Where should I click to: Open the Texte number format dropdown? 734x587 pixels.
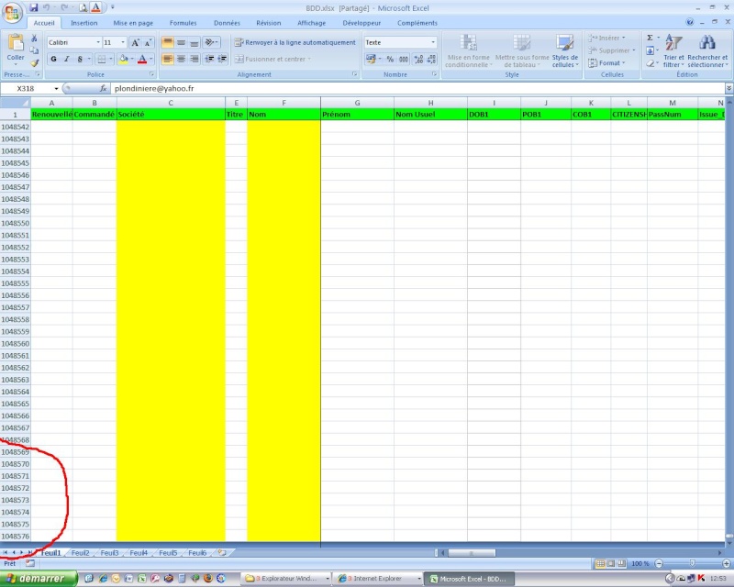(433, 42)
